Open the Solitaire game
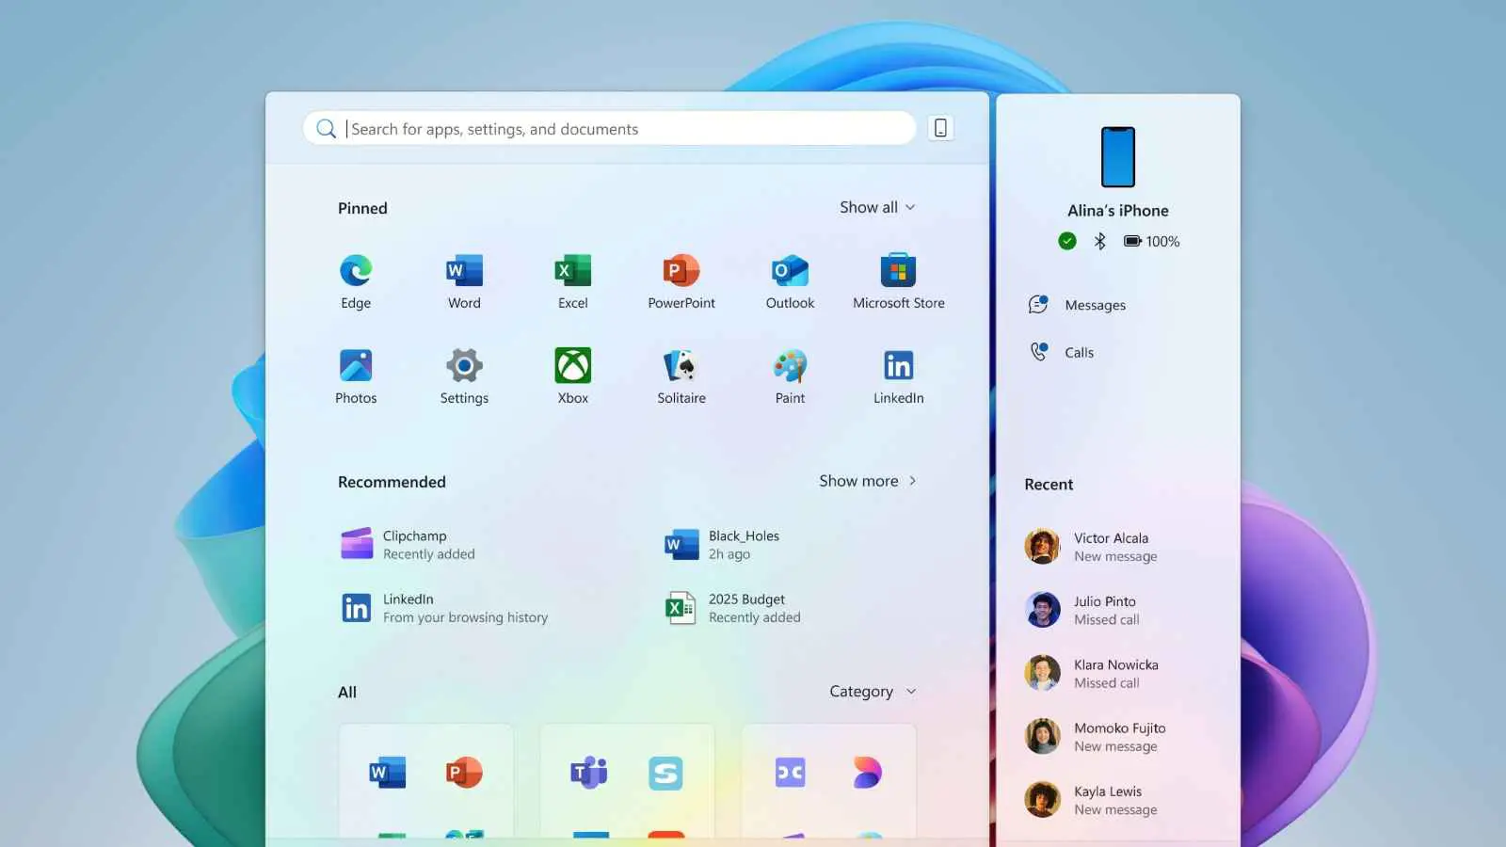The height and width of the screenshot is (847, 1506). (x=681, y=376)
